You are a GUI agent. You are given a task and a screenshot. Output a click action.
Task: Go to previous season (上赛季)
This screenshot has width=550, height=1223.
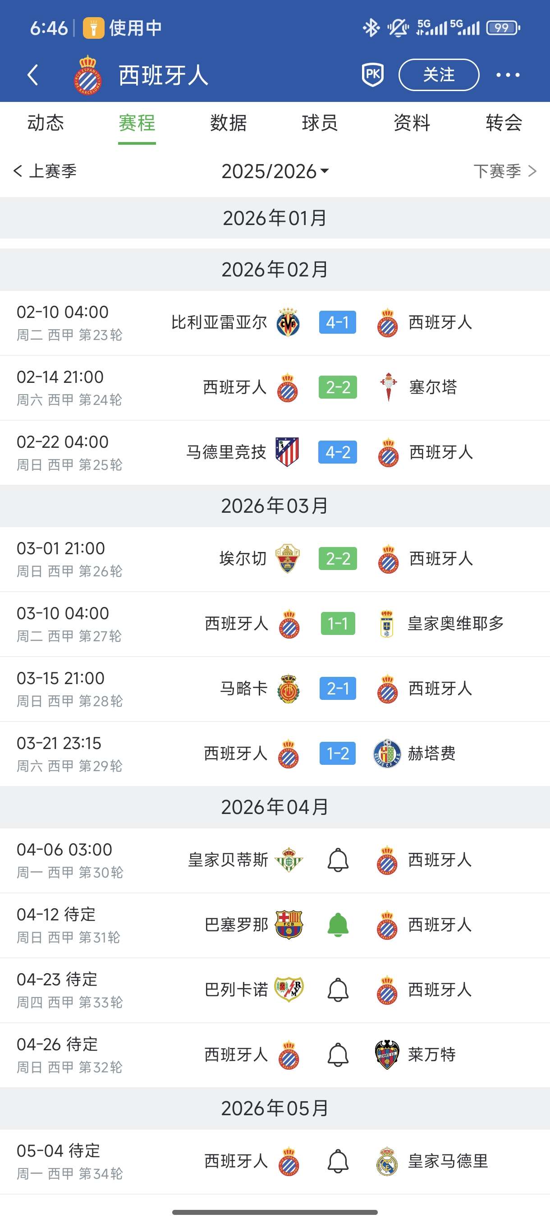[45, 171]
